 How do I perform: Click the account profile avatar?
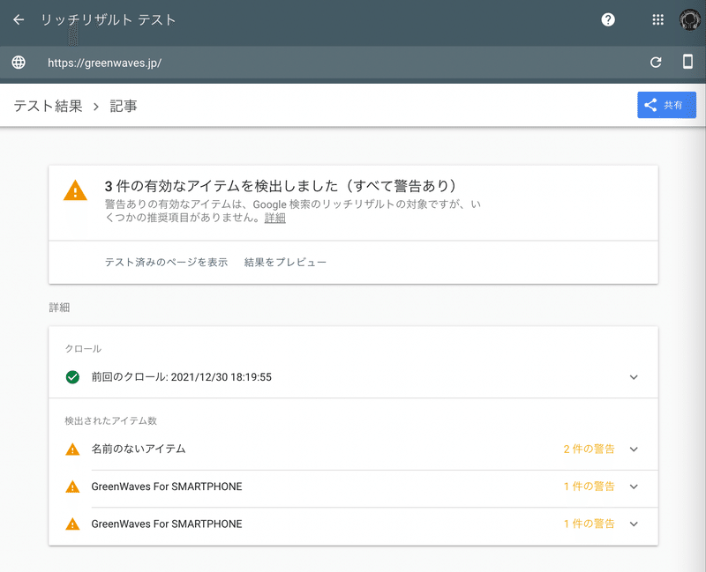690,19
